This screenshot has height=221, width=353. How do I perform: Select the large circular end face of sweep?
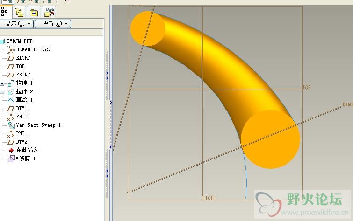pyautogui.click(x=270, y=139)
